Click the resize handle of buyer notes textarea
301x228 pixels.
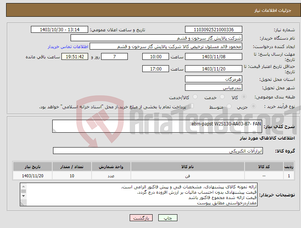point(22,204)
